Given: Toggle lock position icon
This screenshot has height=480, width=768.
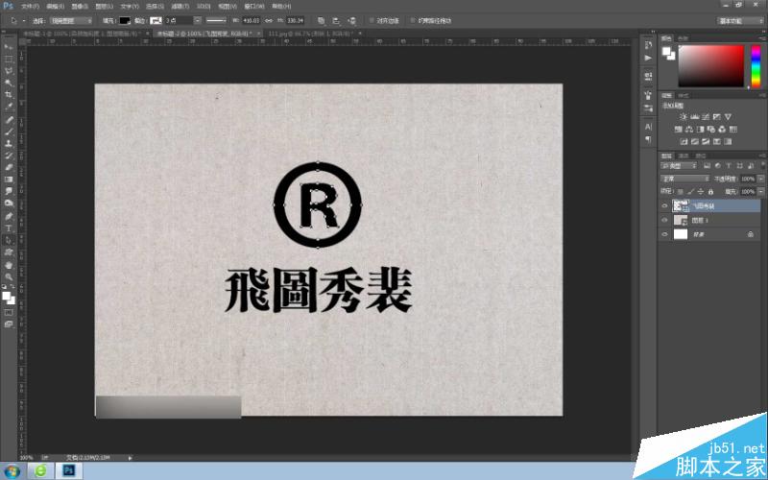Looking at the screenshot, I should click(701, 192).
